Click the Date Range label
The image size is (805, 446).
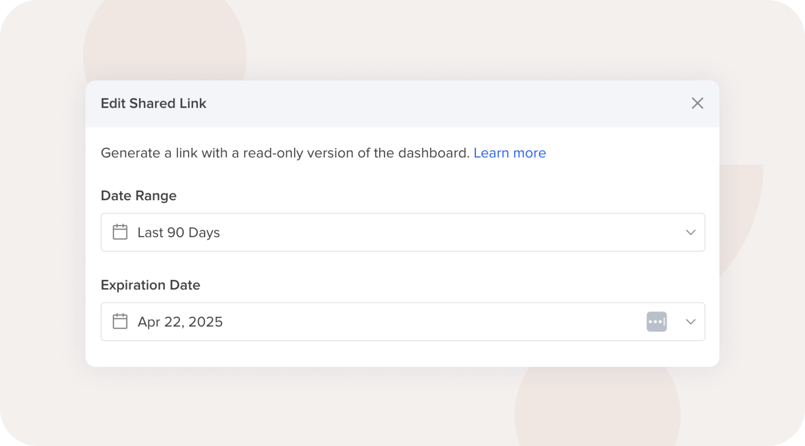point(138,196)
